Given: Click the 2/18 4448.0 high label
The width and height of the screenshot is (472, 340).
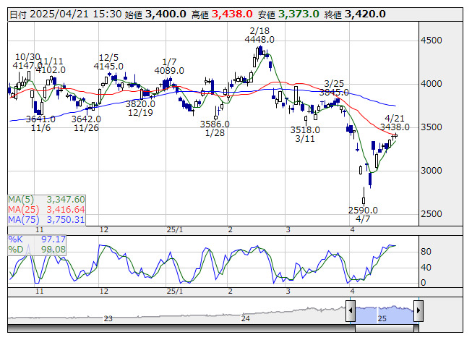Looking at the screenshot, I should click(259, 35).
